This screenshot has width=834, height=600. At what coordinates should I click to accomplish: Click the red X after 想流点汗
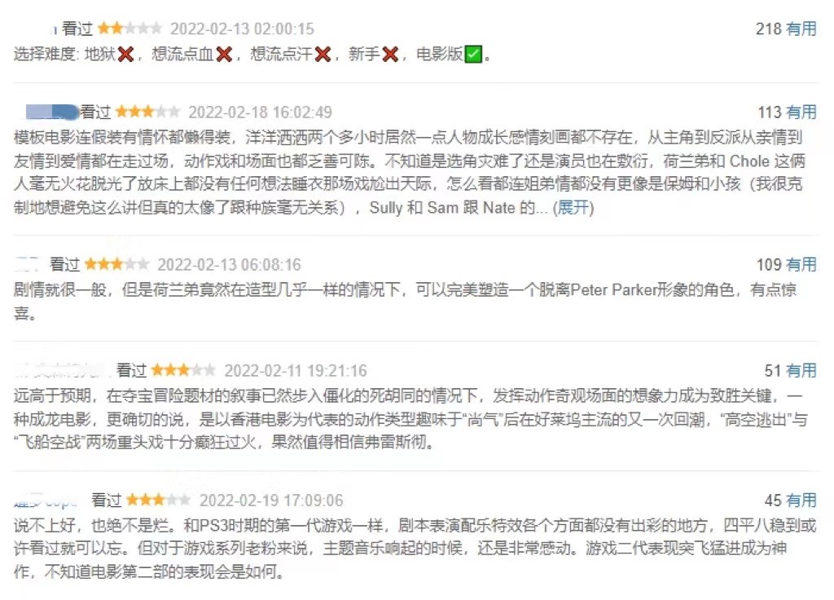323,54
